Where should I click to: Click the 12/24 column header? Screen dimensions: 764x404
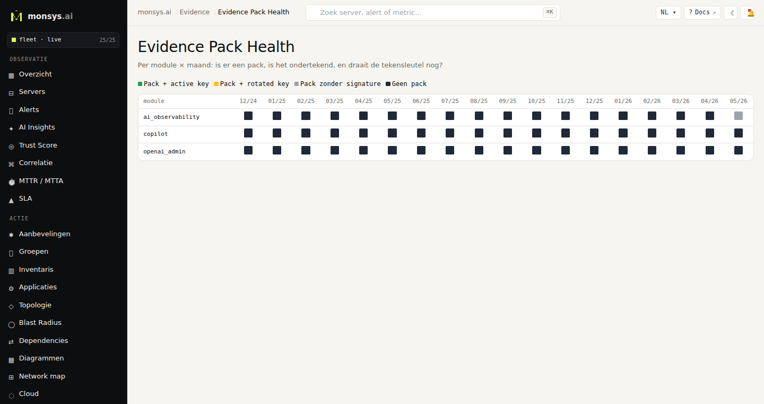248,101
